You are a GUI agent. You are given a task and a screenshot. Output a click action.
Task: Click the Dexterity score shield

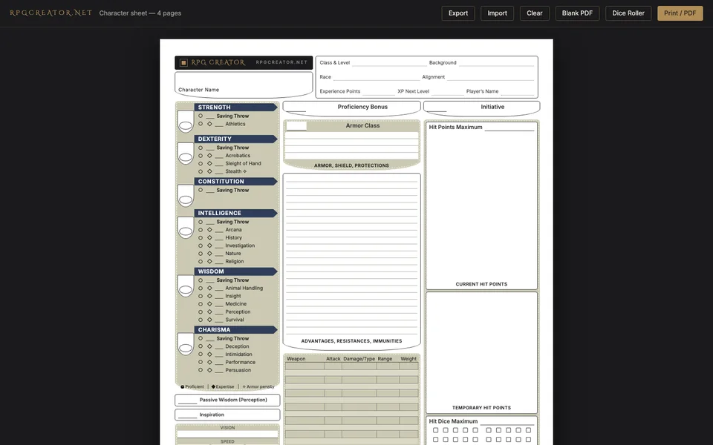coord(186,154)
